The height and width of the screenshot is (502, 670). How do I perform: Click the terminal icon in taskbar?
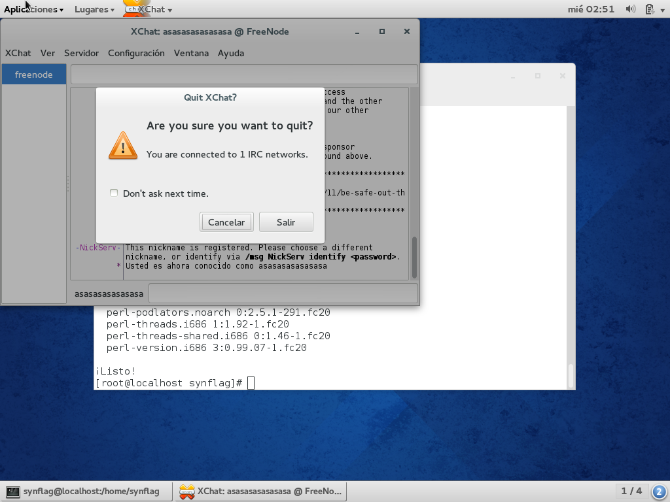click(13, 492)
